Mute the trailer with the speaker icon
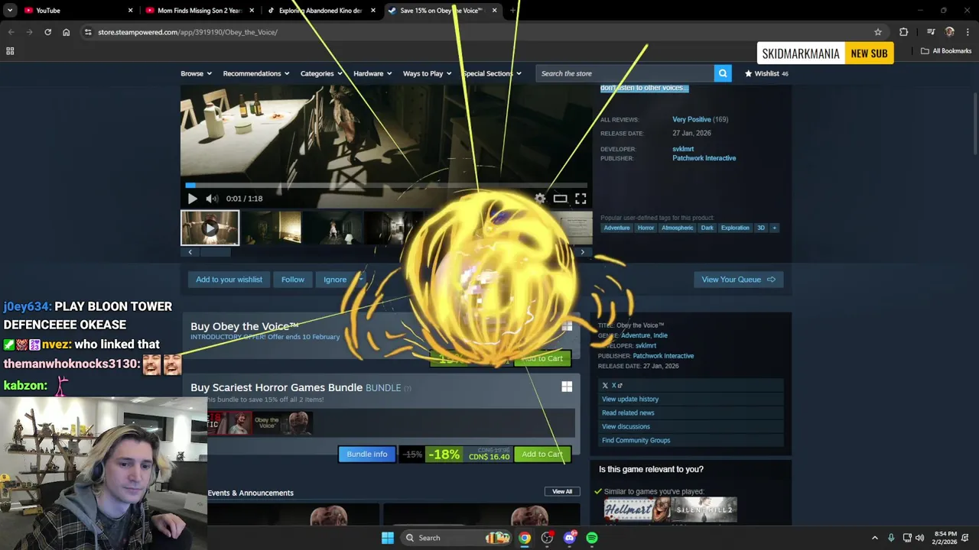The image size is (979, 550). pos(212,199)
